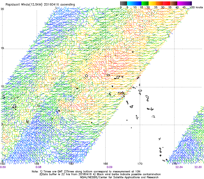Click the '20' label under the color bar
The height and width of the screenshot is (179, 204).
[x=148, y=7]
